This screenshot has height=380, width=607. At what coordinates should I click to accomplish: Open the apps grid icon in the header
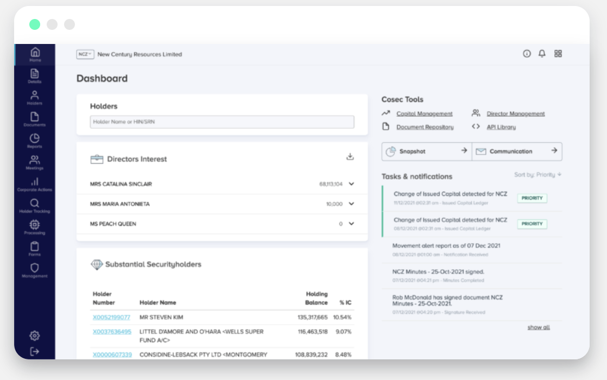tap(558, 54)
